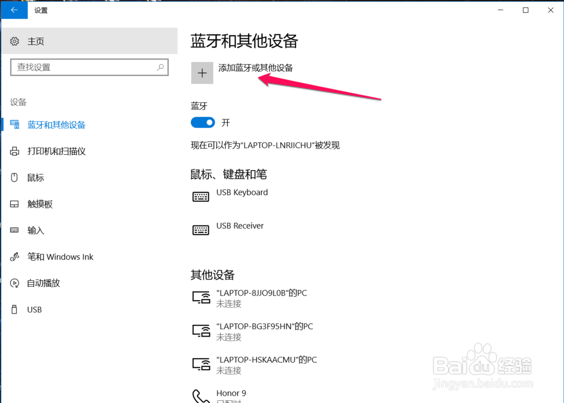Click the discoverable LAPTOP-LNRIICHU text

pyautogui.click(x=265, y=145)
